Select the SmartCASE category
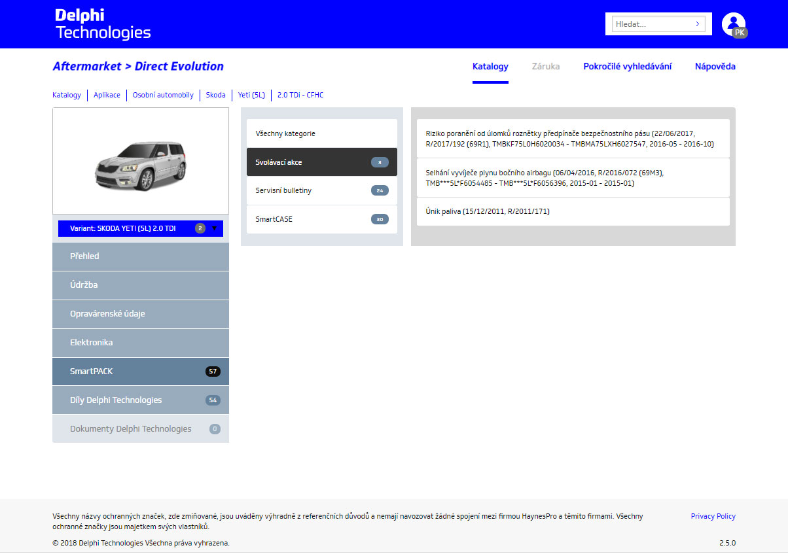788x554 pixels. pyautogui.click(x=322, y=219)
